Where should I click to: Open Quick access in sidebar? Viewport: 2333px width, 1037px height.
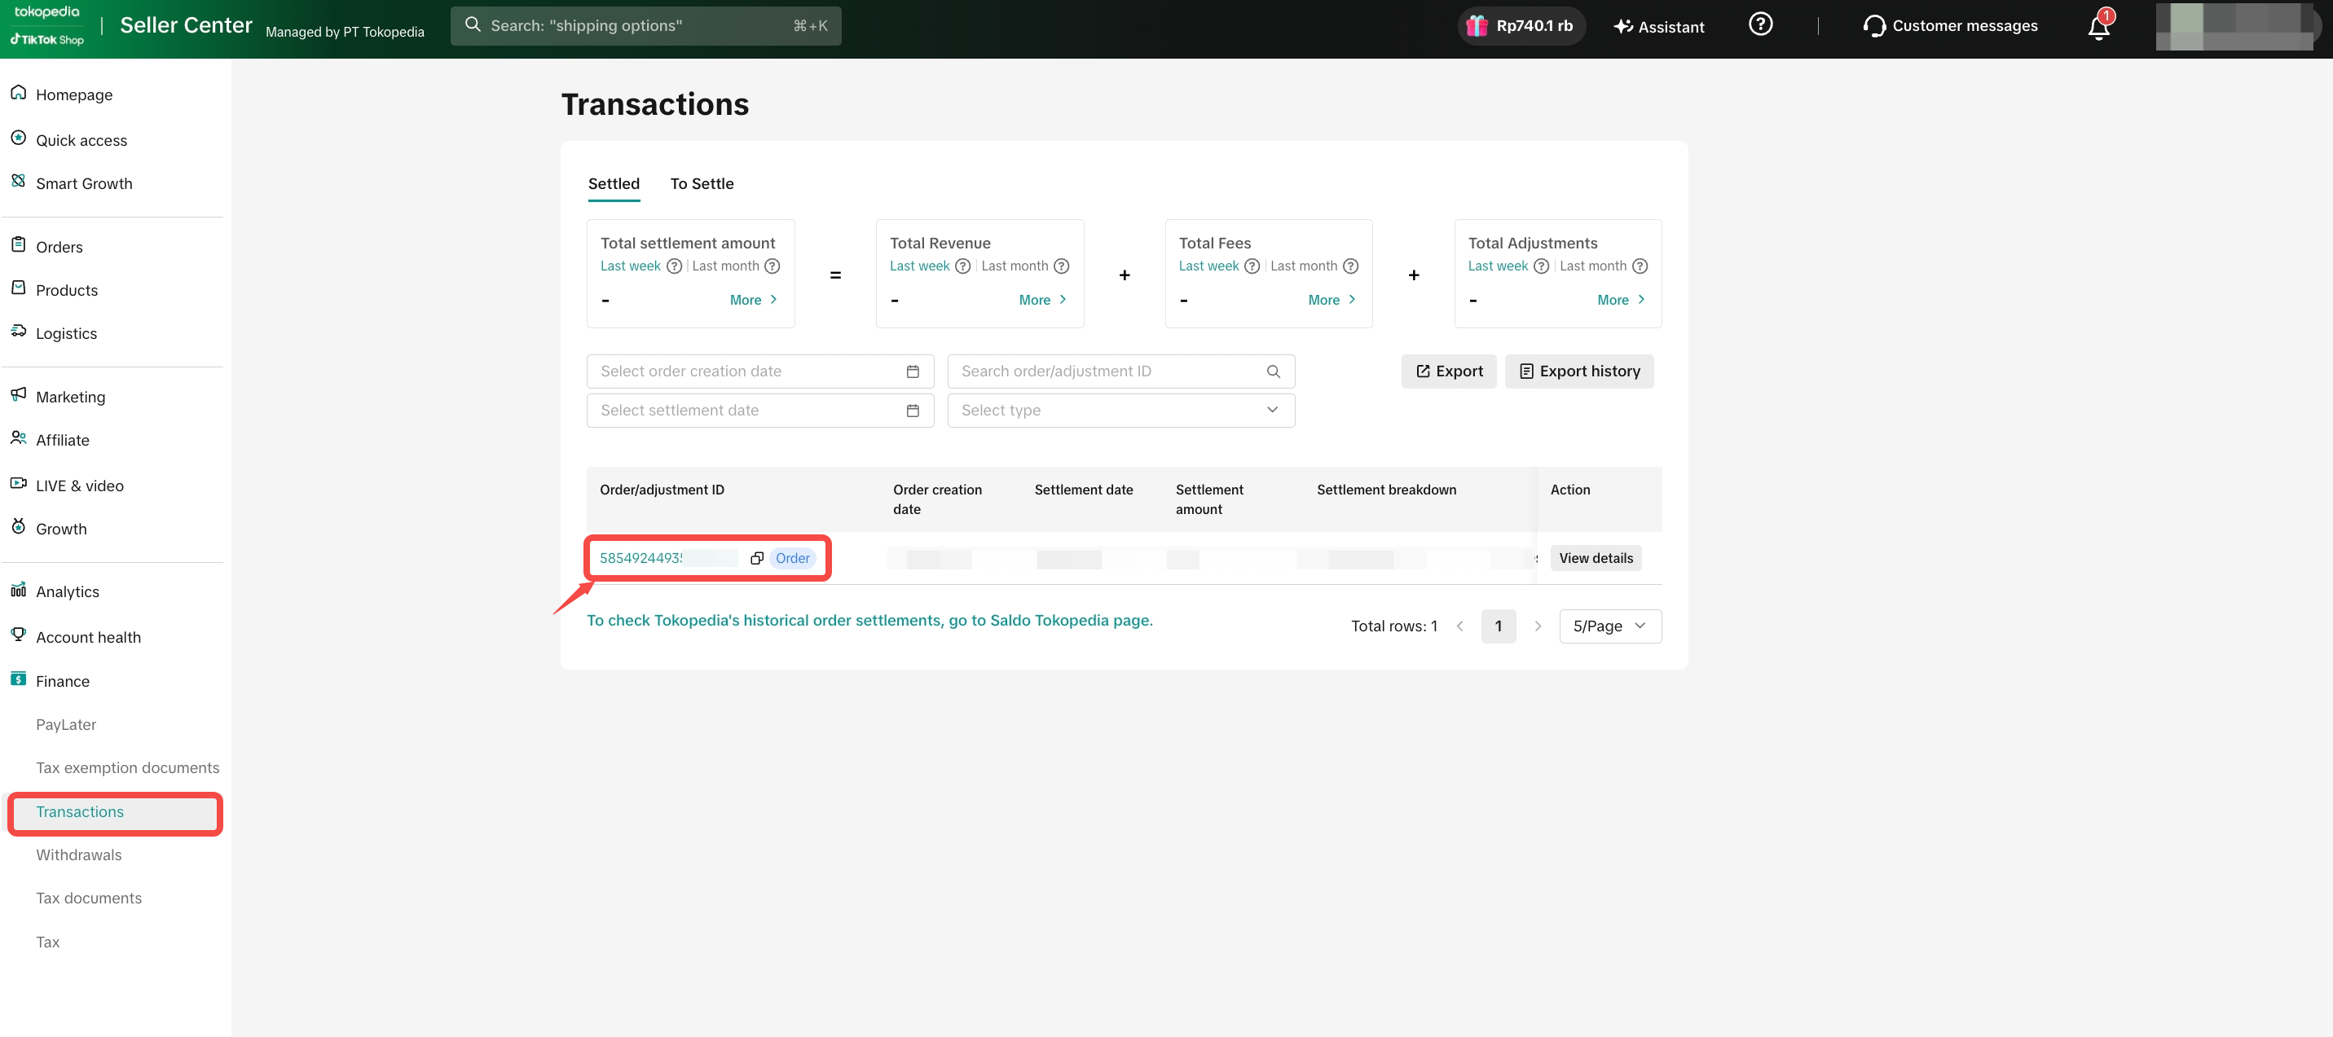click(x=81, y=139)
